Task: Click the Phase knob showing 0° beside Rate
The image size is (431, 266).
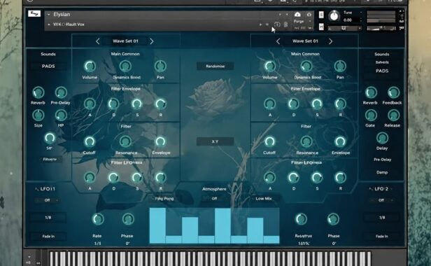Action: pos(128,219)
